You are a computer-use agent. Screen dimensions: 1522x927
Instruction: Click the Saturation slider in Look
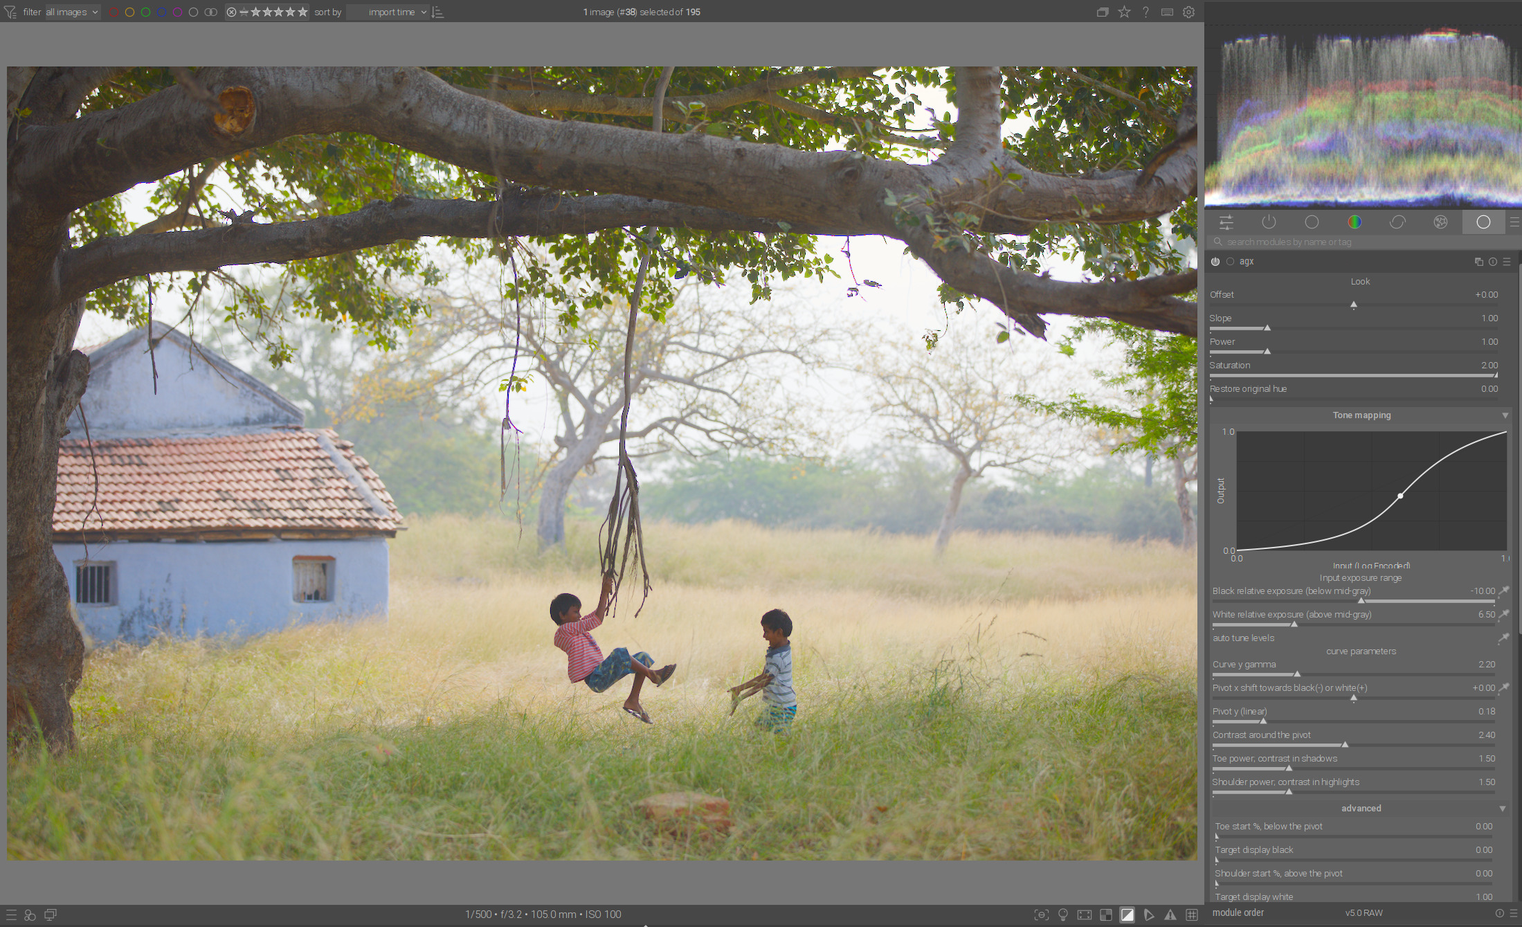point(1353,375)
